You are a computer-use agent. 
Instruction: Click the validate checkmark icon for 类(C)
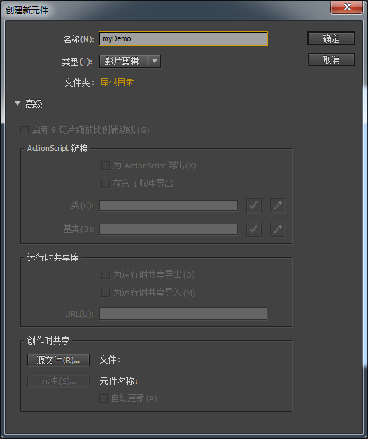(254, 206)
